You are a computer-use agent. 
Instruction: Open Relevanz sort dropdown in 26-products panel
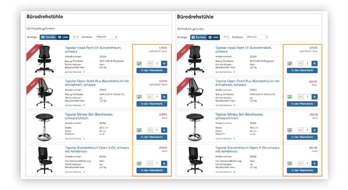[x=257, y=37]
